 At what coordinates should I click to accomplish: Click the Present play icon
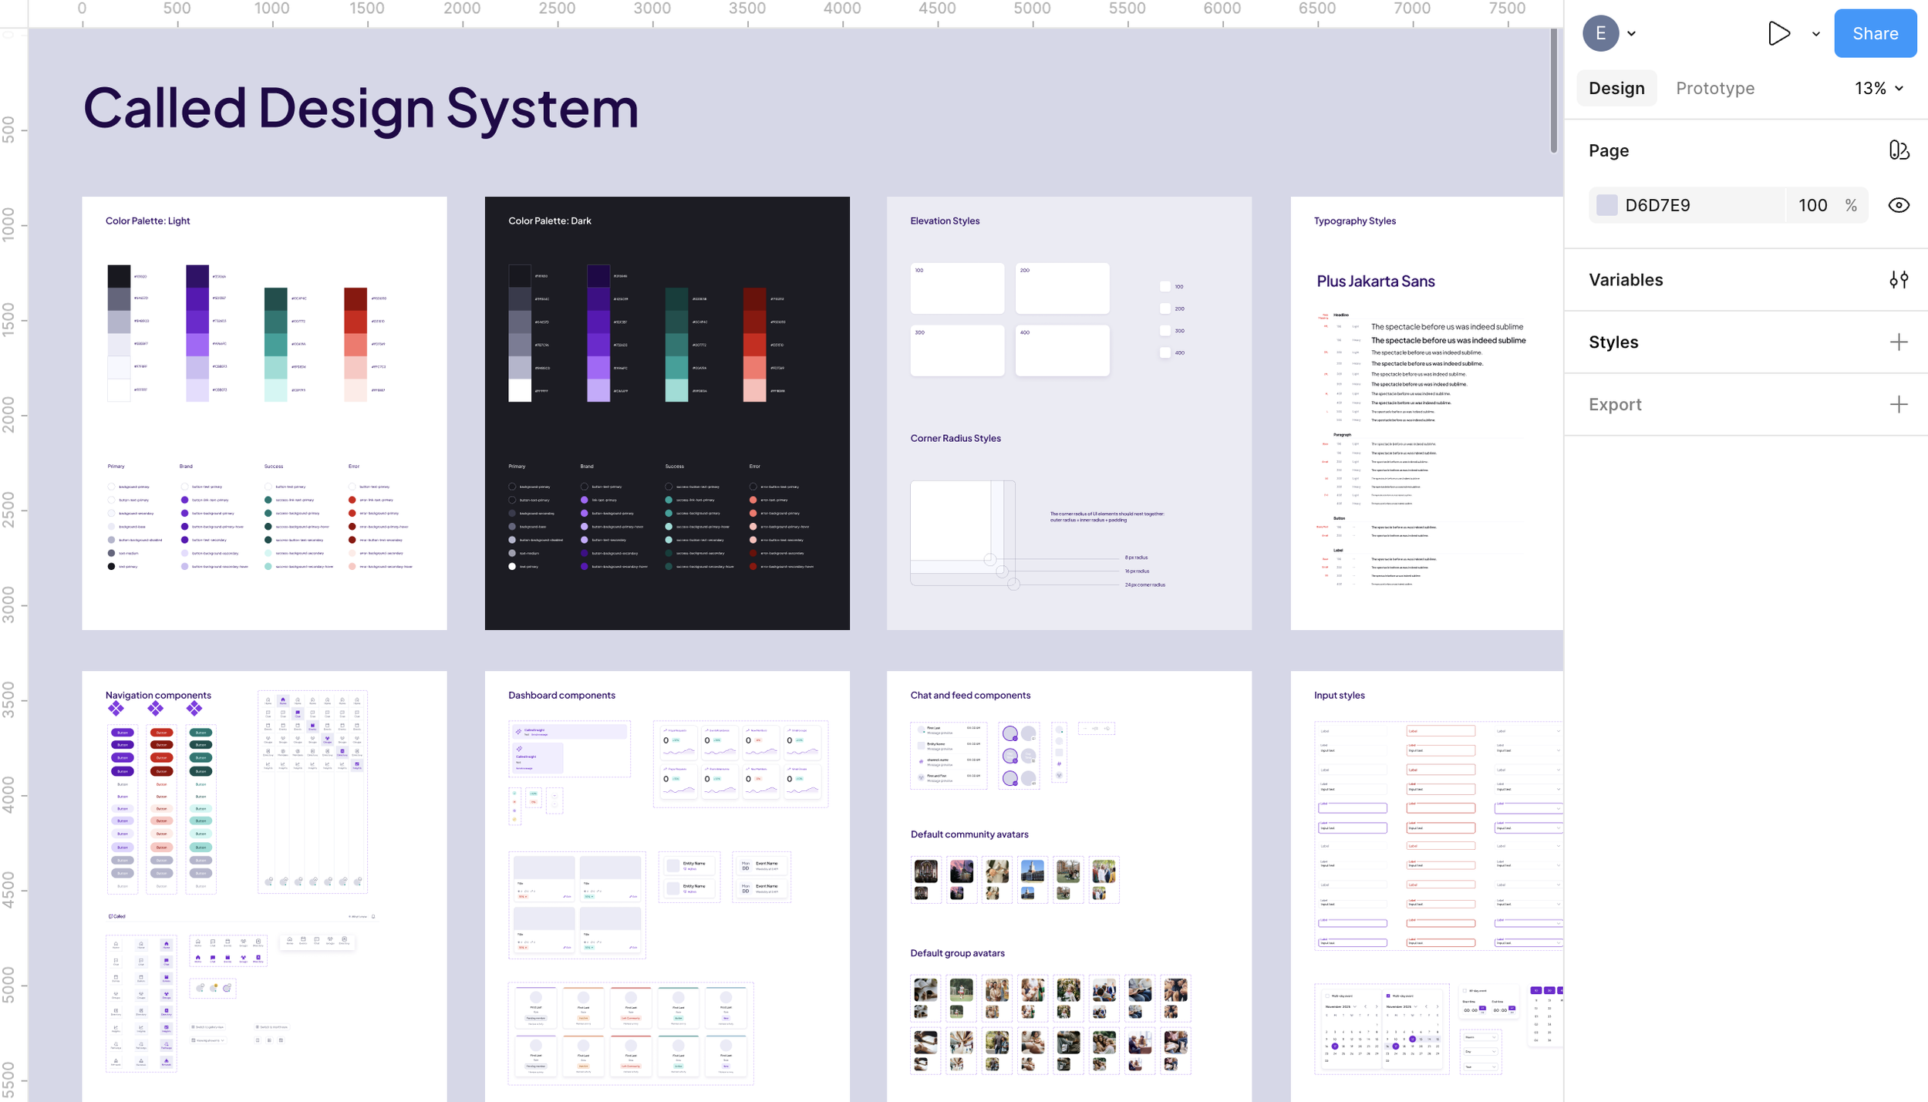(1778, 33)
